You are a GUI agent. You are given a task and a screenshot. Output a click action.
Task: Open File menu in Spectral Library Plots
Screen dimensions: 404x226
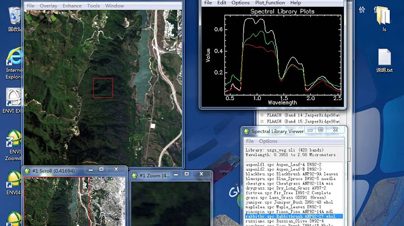(208, 3)
